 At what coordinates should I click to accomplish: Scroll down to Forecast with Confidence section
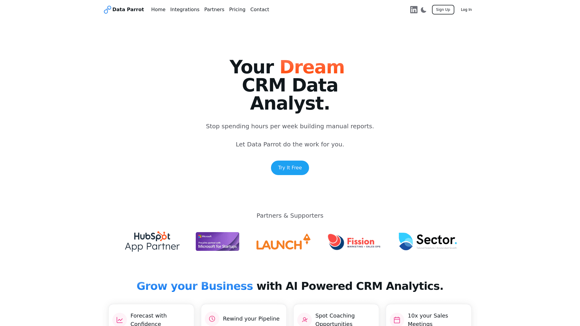pos(151,319)
